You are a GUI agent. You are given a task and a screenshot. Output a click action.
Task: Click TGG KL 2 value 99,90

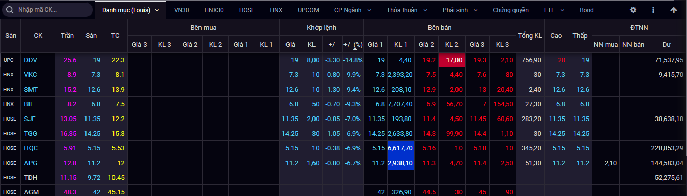[x=454, y=133]
